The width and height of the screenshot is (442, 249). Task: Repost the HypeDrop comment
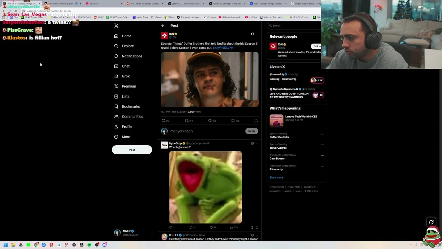pos(191,228)
